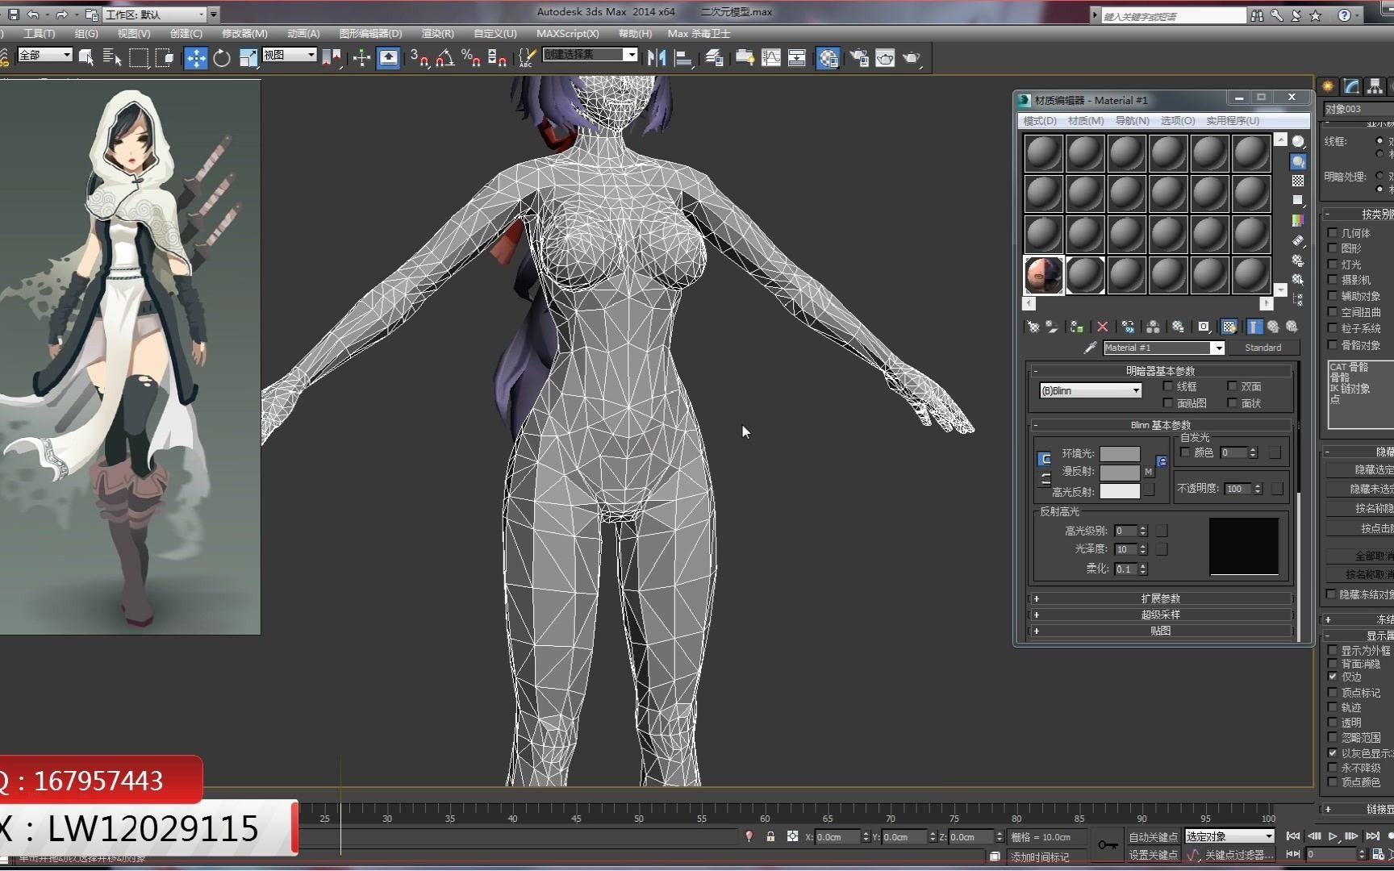Click the Sample Type sphere icon
Viewport: 1394px width, 871px height.
point(1298,142)
